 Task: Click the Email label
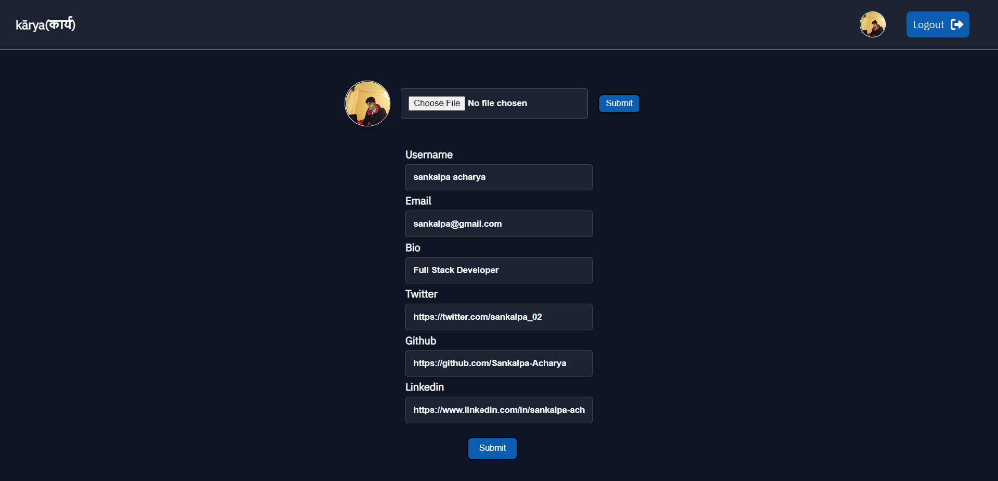point(418,201)
